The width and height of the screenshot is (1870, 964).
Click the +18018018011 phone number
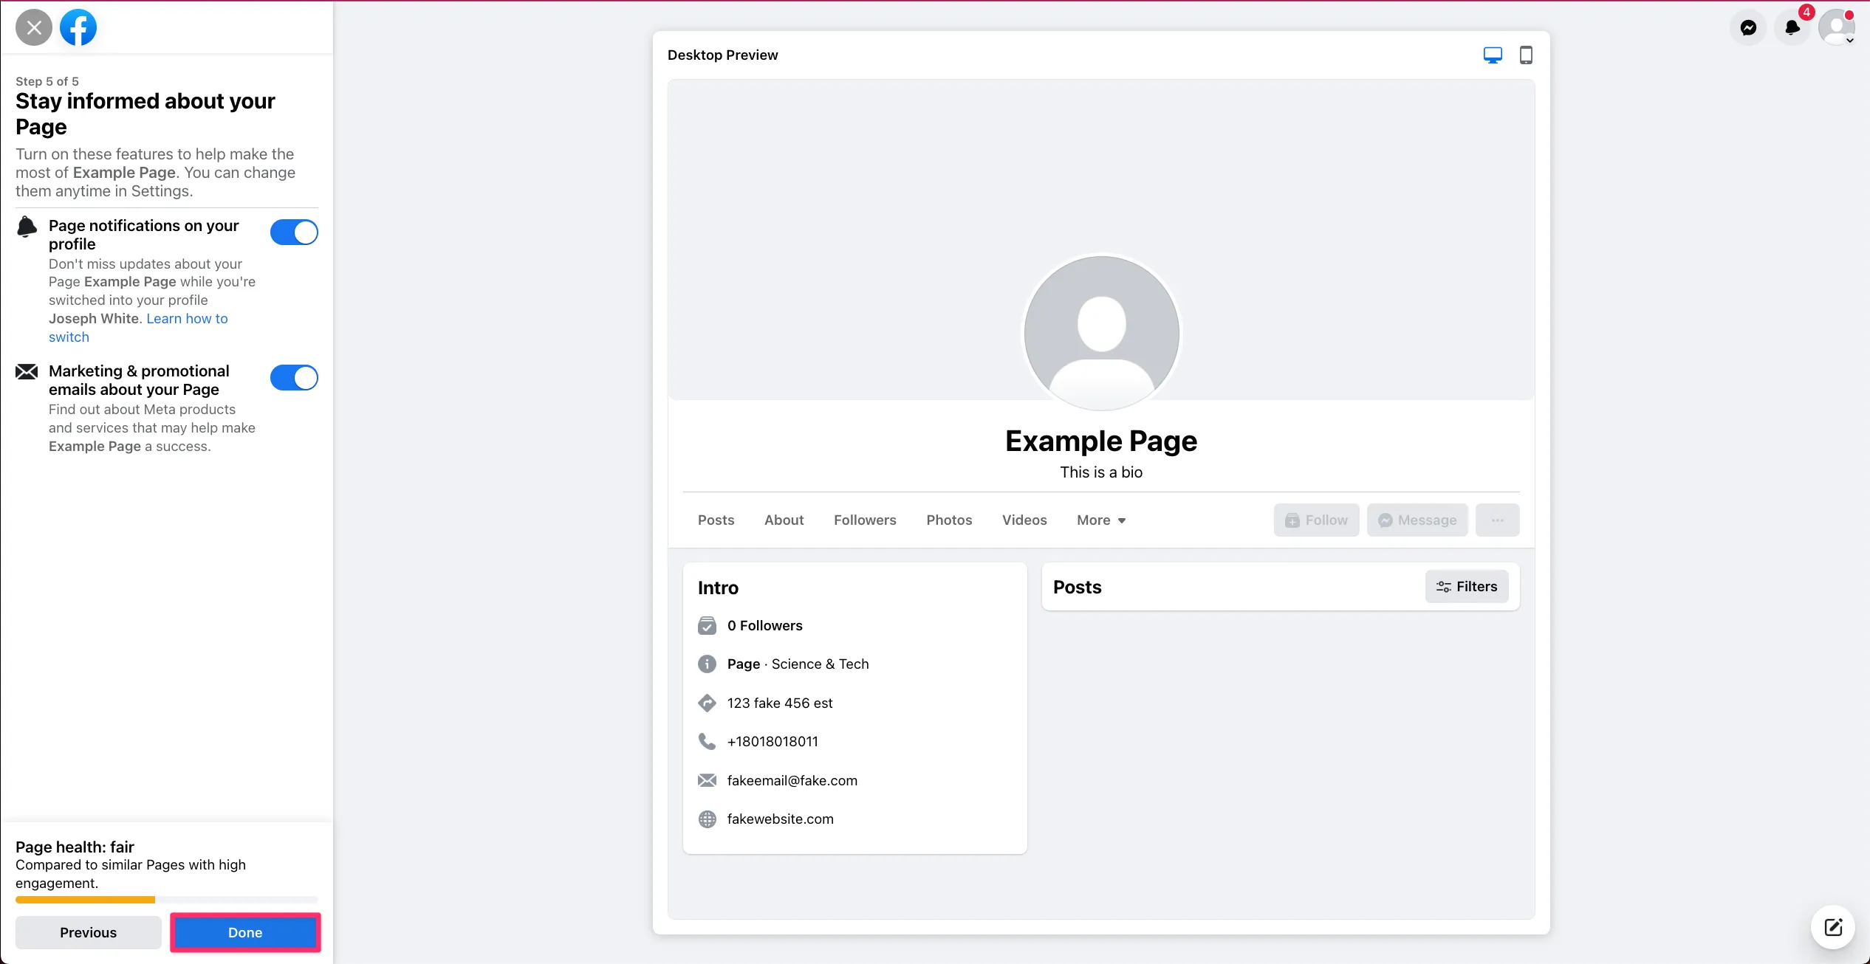click(773, 742)
